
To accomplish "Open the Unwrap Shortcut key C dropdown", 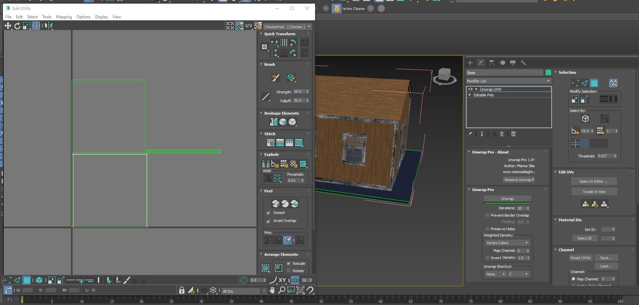I will (518, 274).
